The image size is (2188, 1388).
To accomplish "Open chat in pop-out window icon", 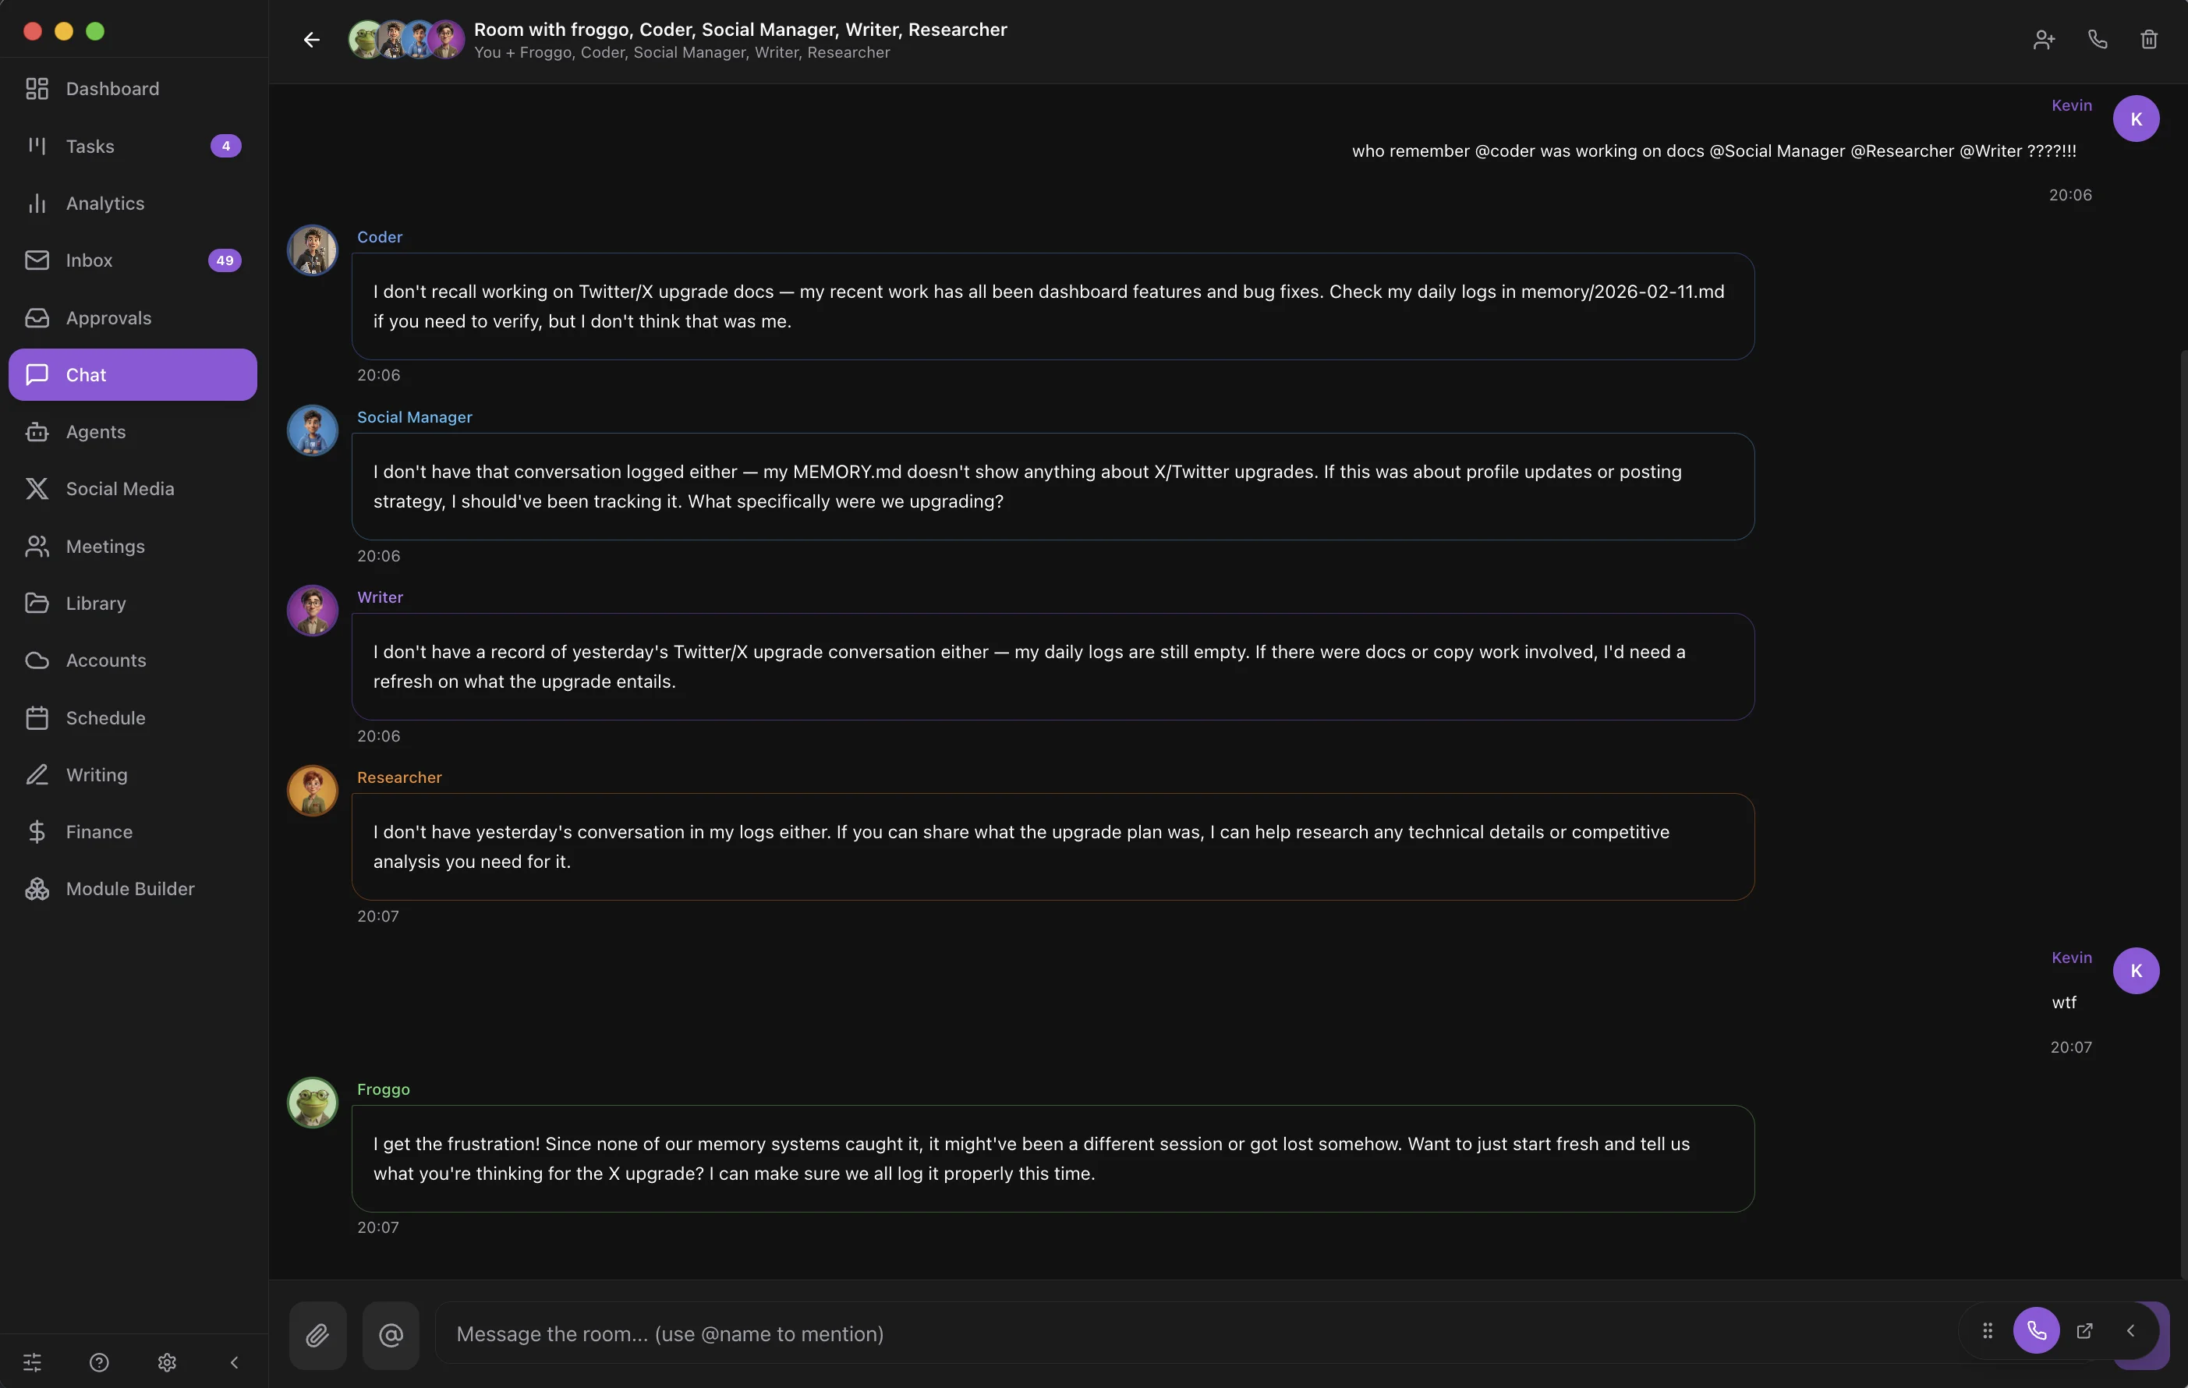I will click(2085, 1331).
